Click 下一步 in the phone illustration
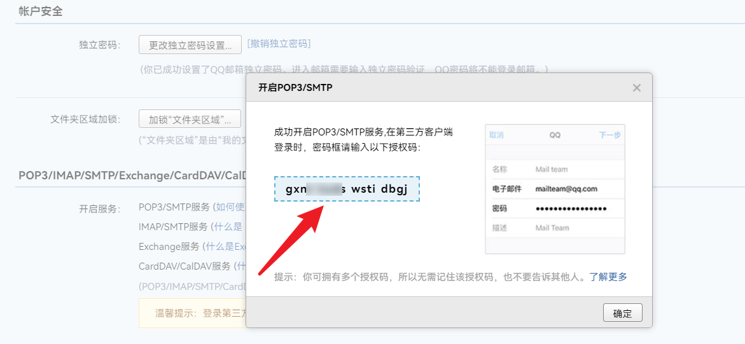745x344 pixels. coord(609,135)
